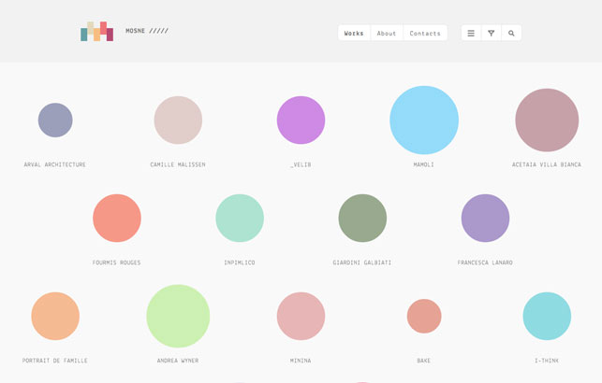Image resolution: width=602 pixels, height=383 pixels.
Task: Click the MOSNE ///// site title
Action: (x=147, y=31)
